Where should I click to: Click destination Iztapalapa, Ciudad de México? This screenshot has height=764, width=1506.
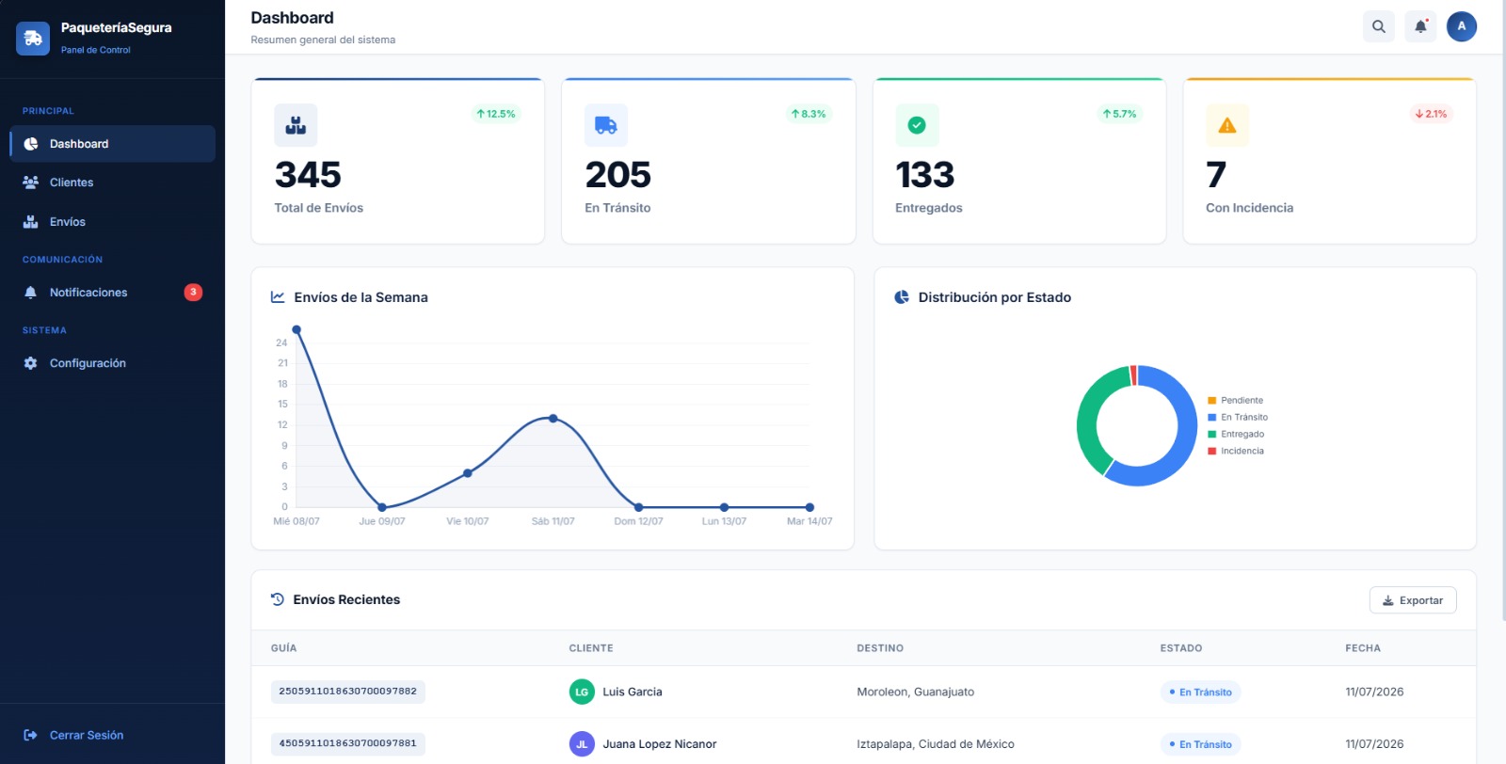point(936,744)
